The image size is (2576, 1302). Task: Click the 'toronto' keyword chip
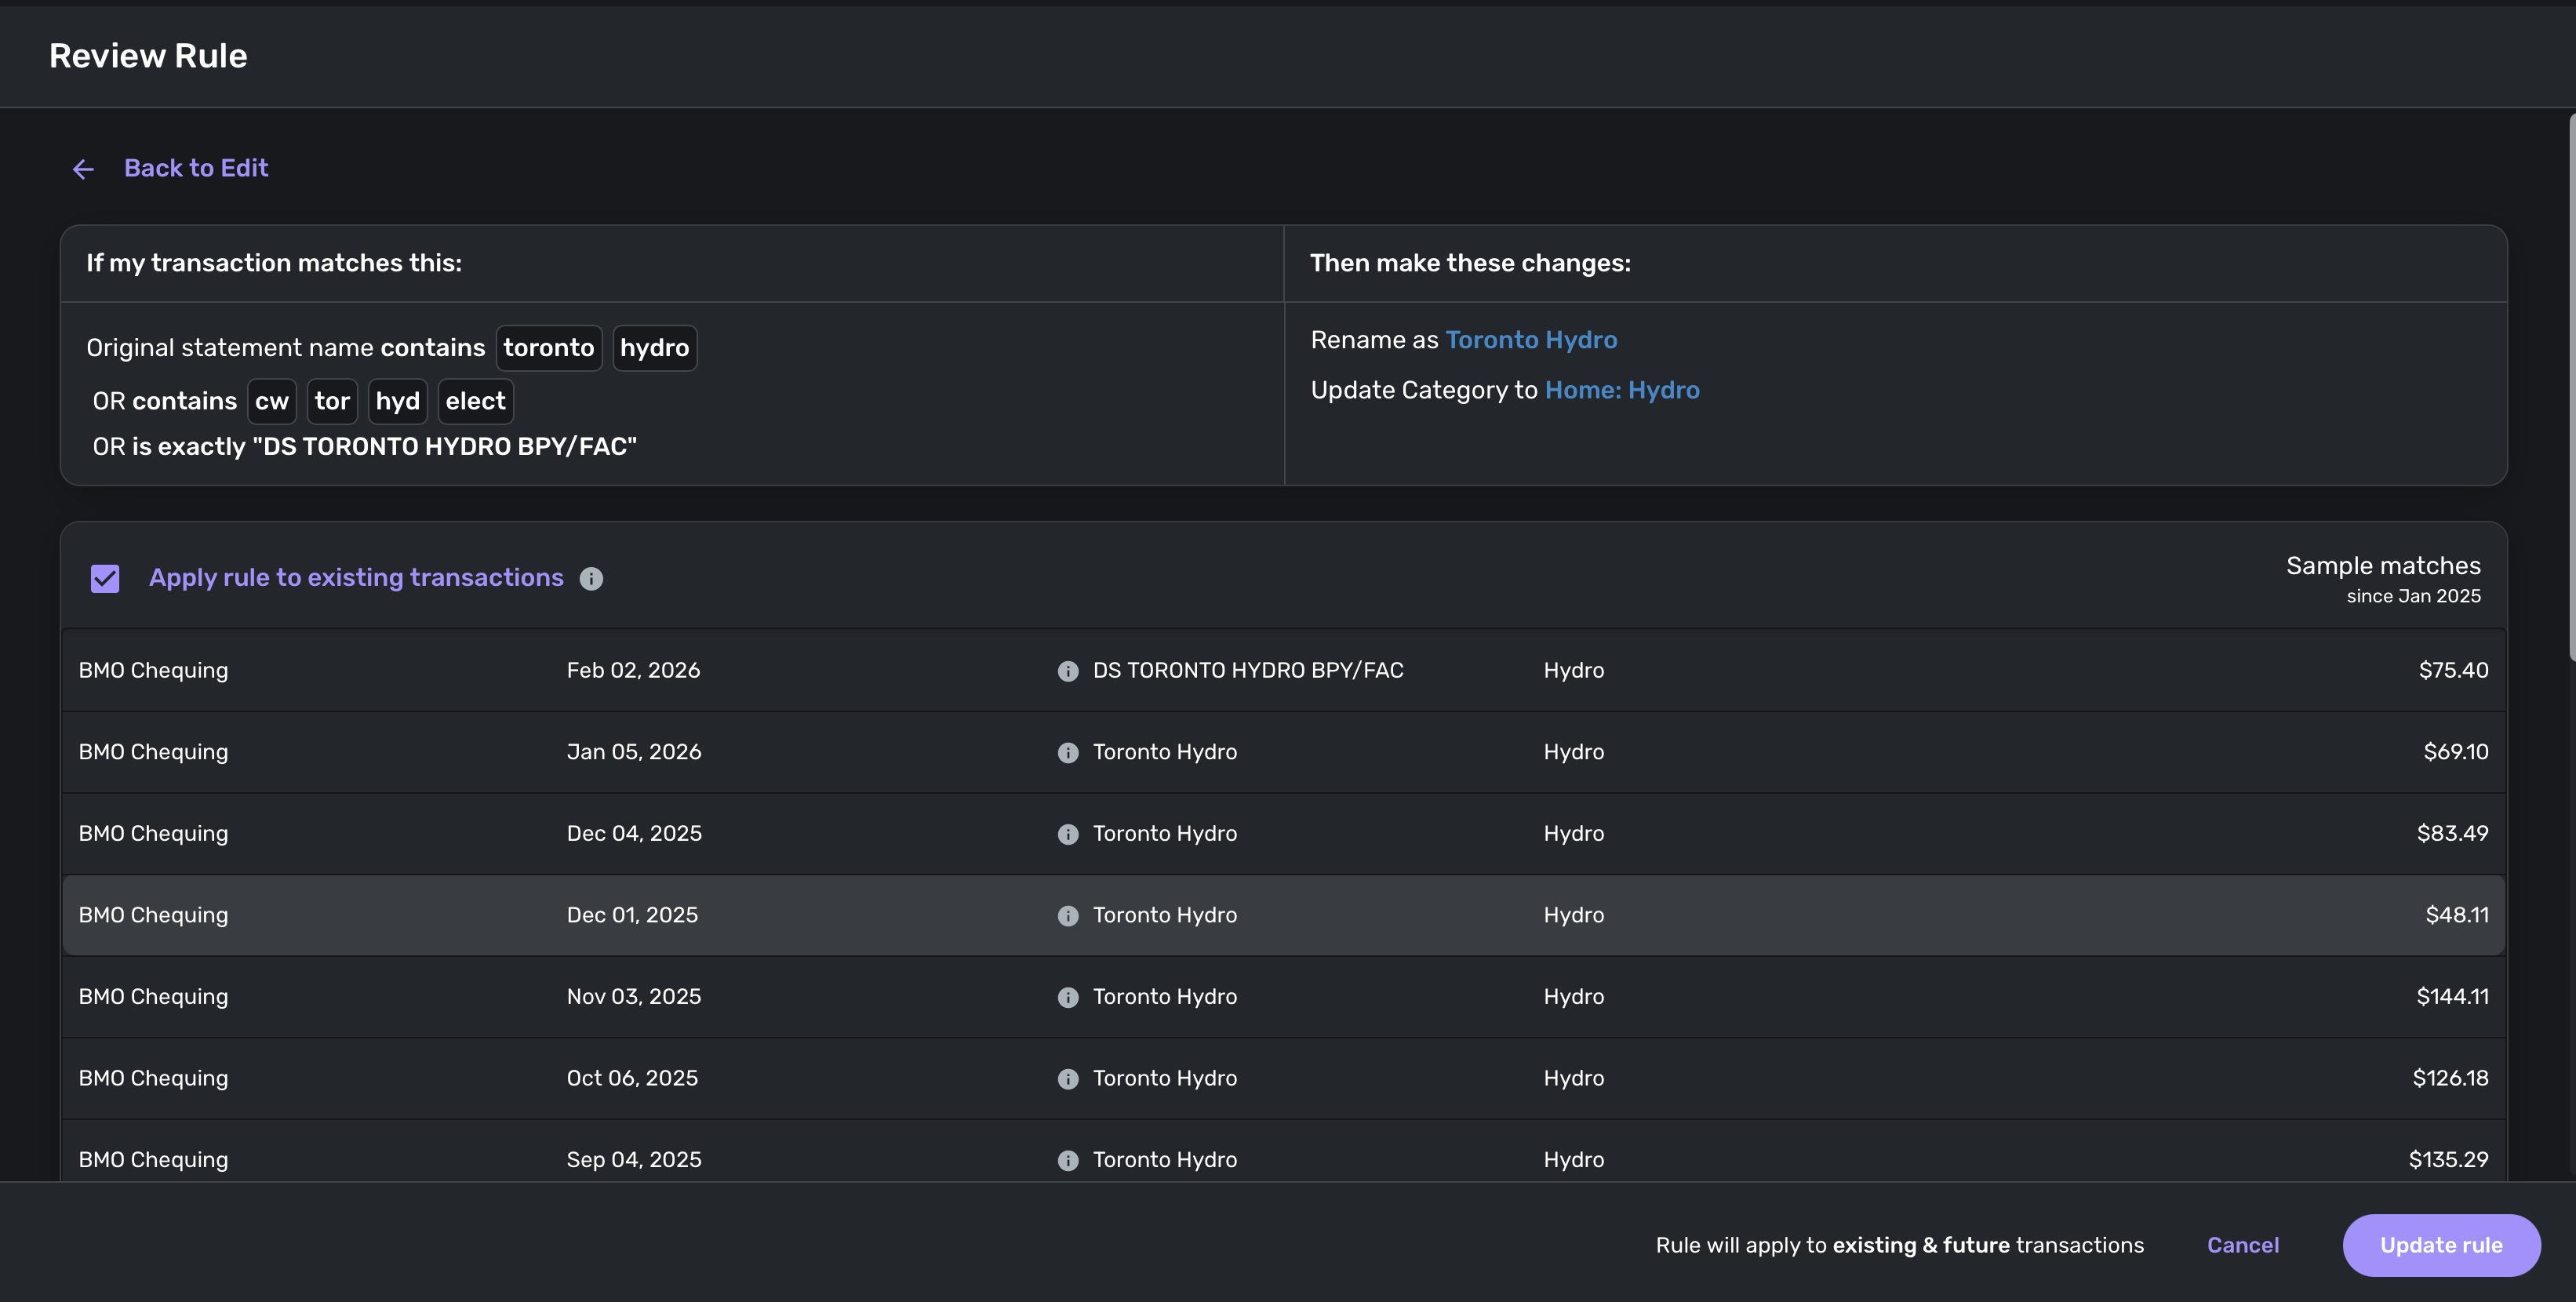click(x=548, y=348)
